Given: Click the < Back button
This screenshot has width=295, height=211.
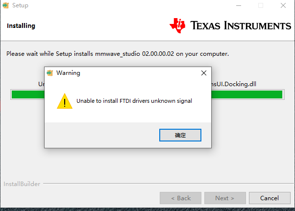Looking at the screenshot, I should pyautogui.click(x=180, y=198).
